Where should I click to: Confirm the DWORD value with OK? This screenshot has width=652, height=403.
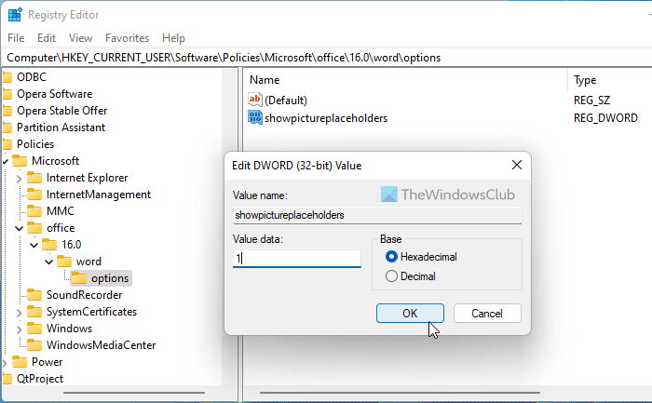[x=410, y=314]
